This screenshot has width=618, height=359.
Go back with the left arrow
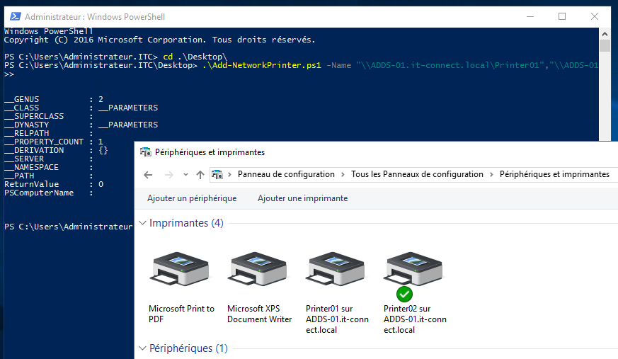[x=148, y=175]
